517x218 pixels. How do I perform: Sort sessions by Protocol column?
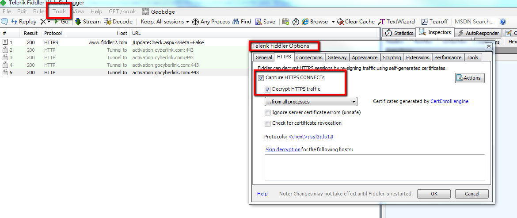coord(54,33)
